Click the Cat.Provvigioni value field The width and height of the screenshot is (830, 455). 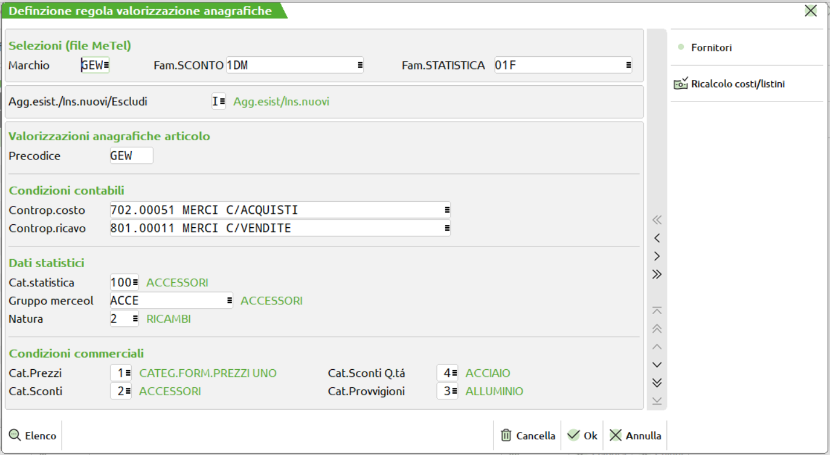(445, 391)
